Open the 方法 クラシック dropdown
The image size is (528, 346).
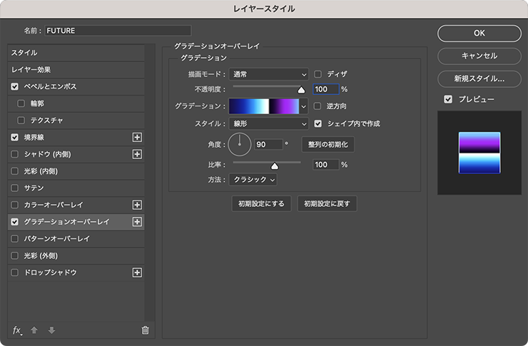[253, 180]
